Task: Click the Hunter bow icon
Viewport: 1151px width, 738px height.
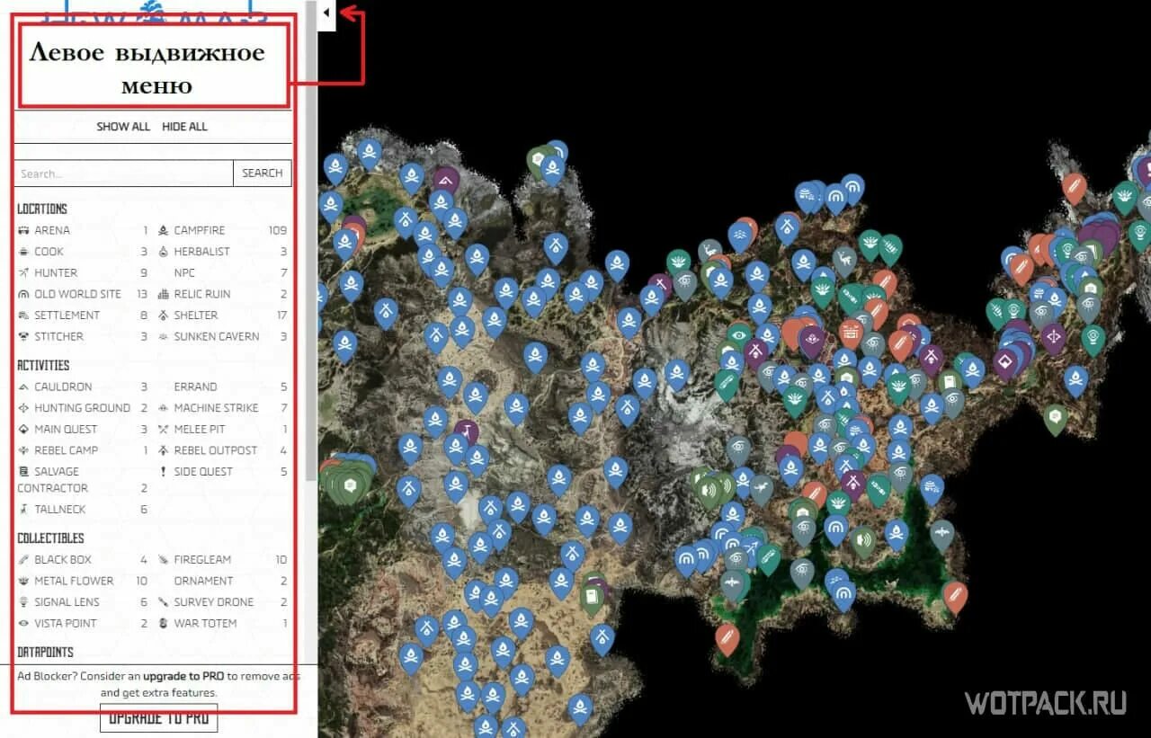Action: (23, 272)
